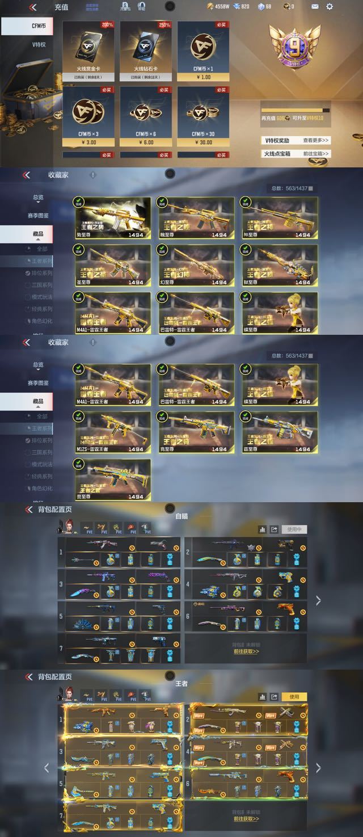This screenshot has height=837, width=363.
Task: Open the settings gear in the 充值 header
Action: click(x=330, y=7)
